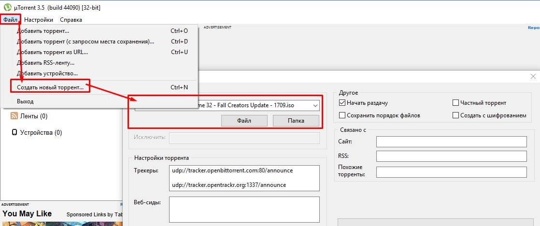Click the µTorrent logo in title bar
Viewport: 540px width, 226px height.
click(7, 8)
